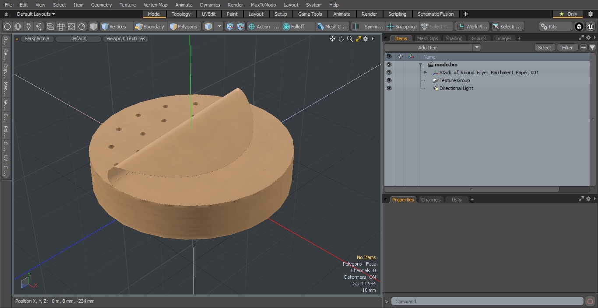Image resolution: width=598 pixels, height=308 pixels.
Task: Open the Vertex Map menu
Action: (x=155, y=5)
